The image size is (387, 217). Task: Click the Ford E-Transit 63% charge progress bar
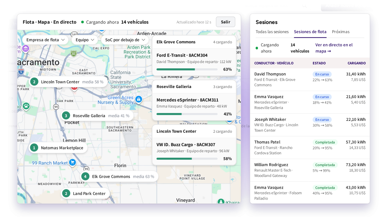187,69
